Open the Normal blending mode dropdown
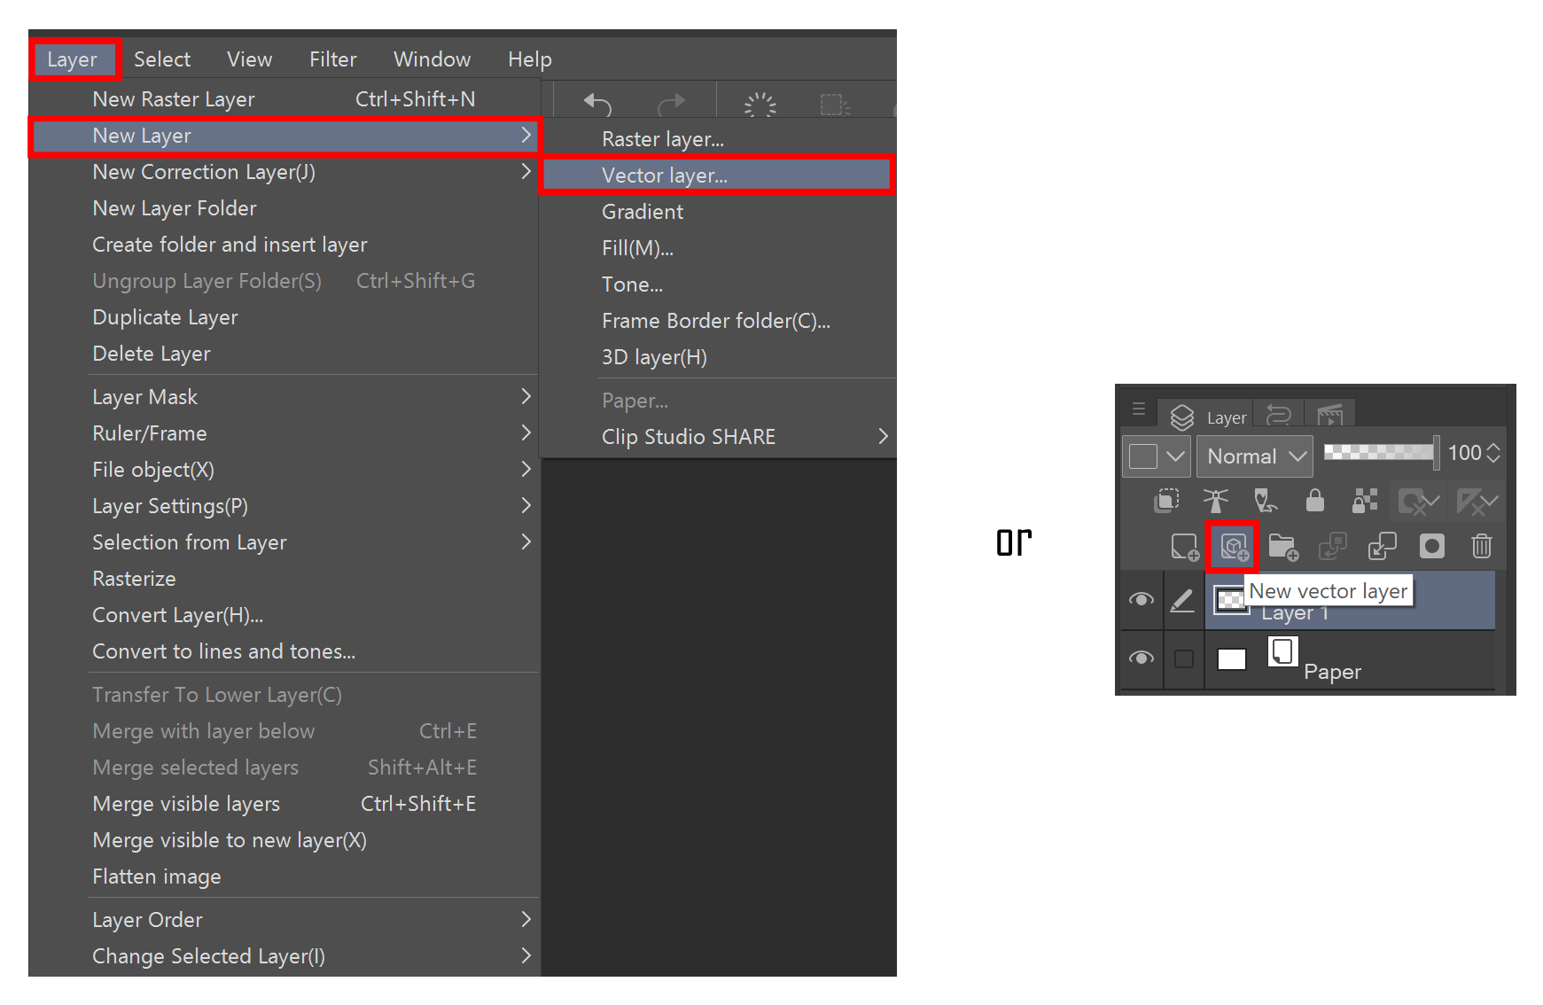 tap(1254, 456)
